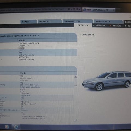131x131 pixels.
Task: Open the address bar search dropdown arrow
Action: [72, 9]
